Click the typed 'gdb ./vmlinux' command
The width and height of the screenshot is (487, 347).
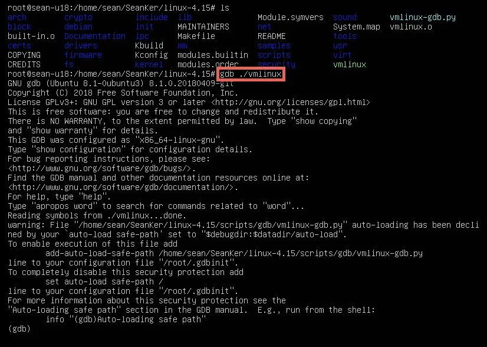(x=251, y=74)
